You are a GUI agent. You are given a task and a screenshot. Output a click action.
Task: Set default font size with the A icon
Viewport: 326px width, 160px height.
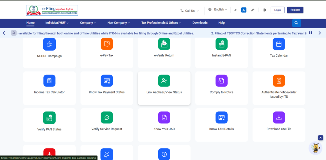click(244, 10)
